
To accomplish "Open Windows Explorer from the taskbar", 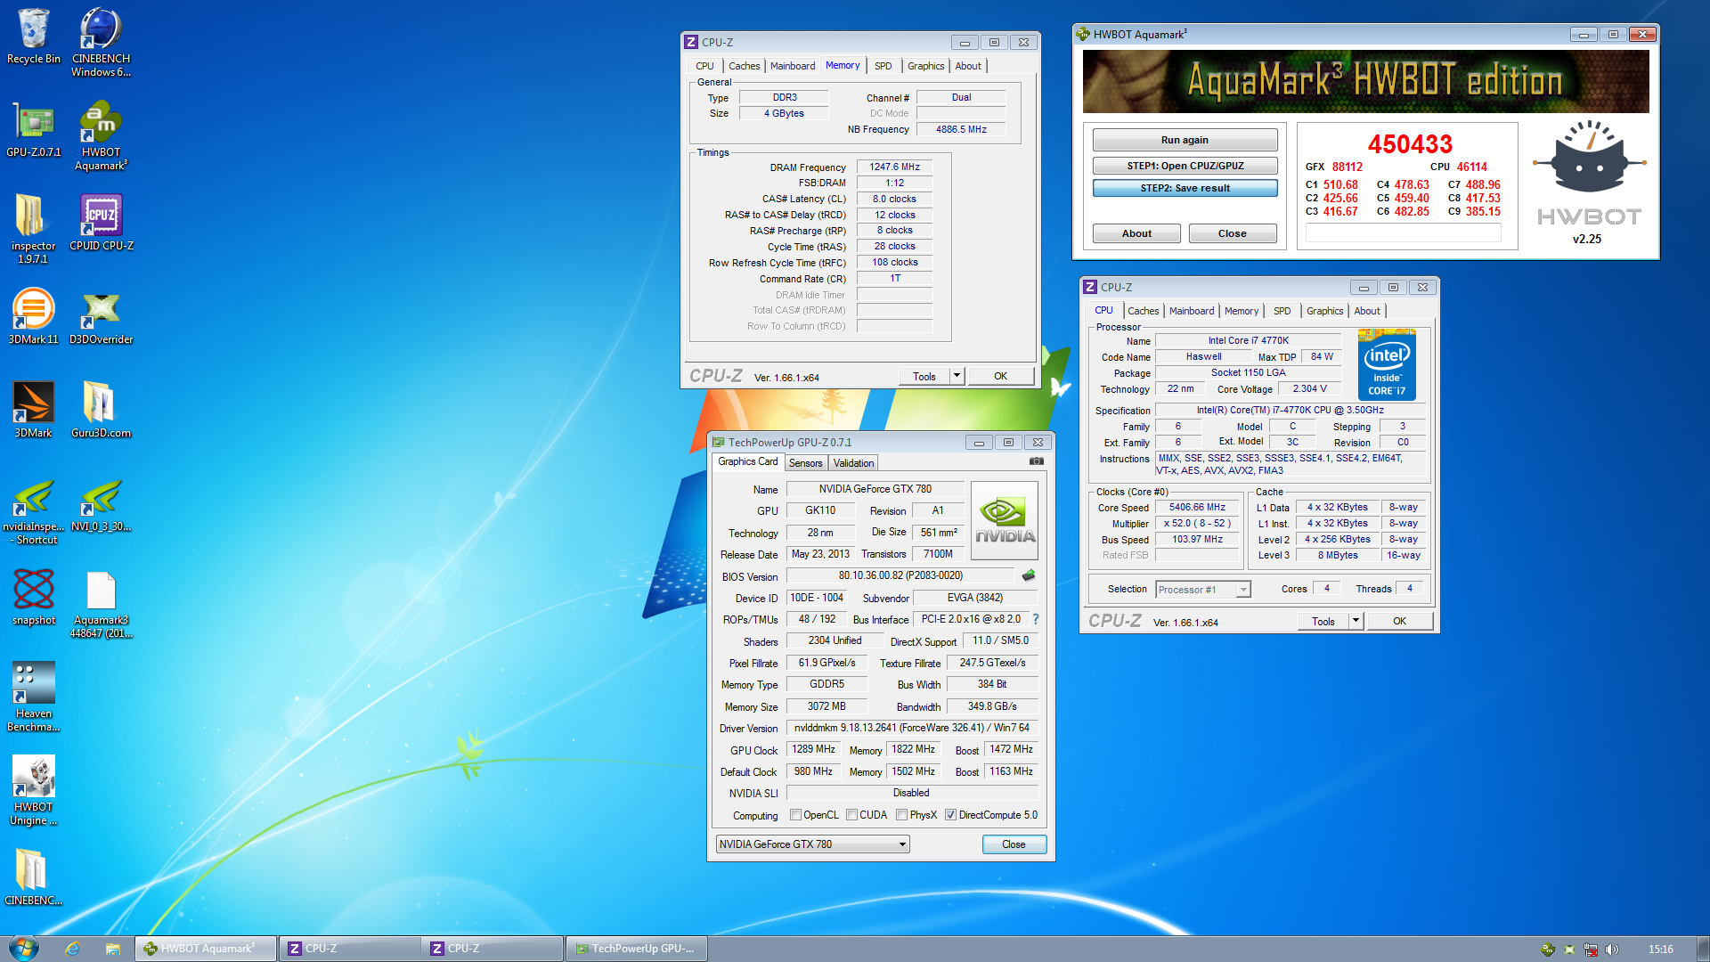I will point(113,949).
